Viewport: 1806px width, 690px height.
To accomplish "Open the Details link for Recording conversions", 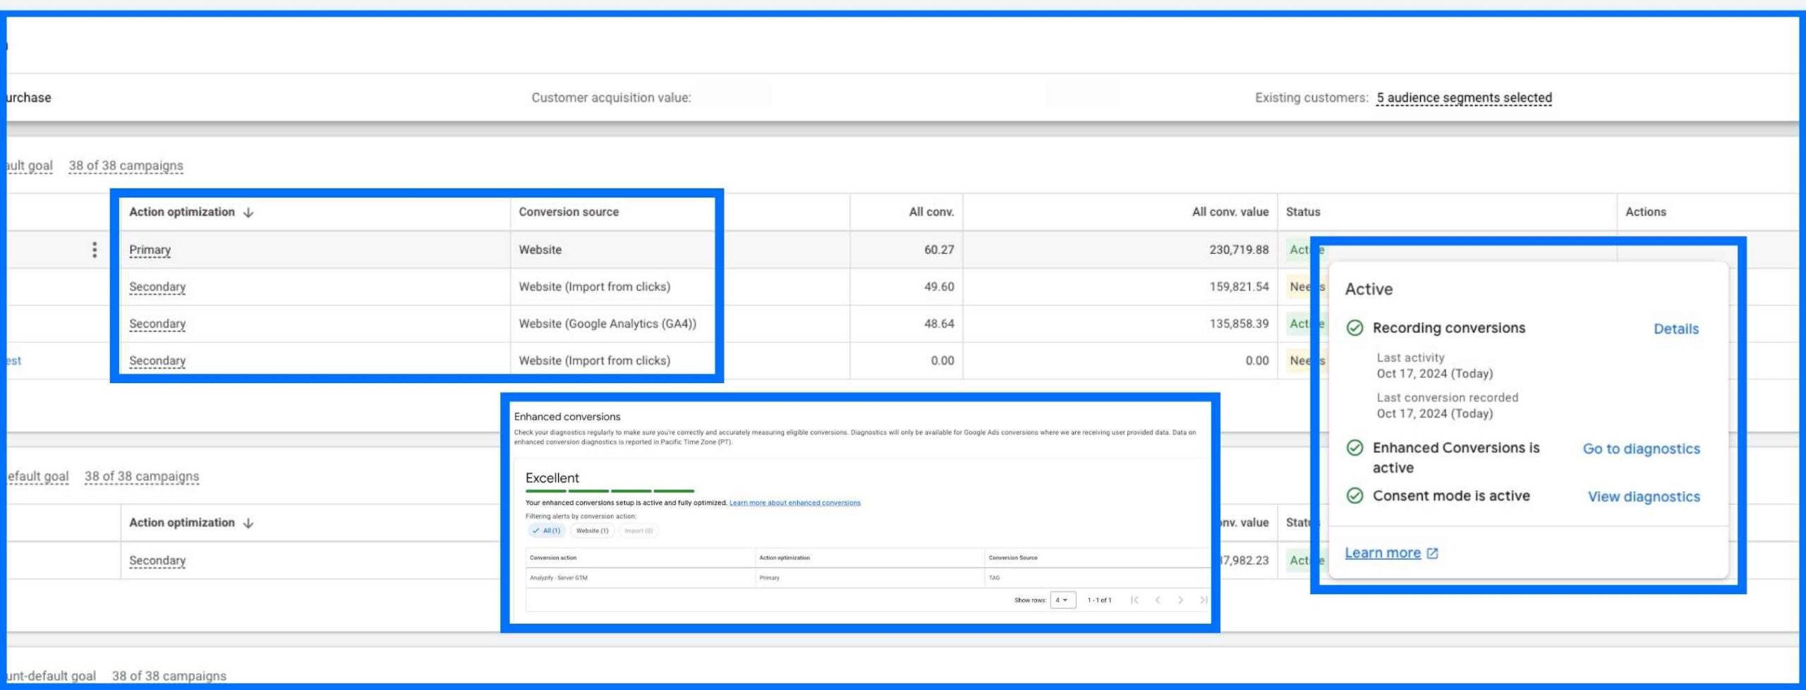I will [1676, 329].
